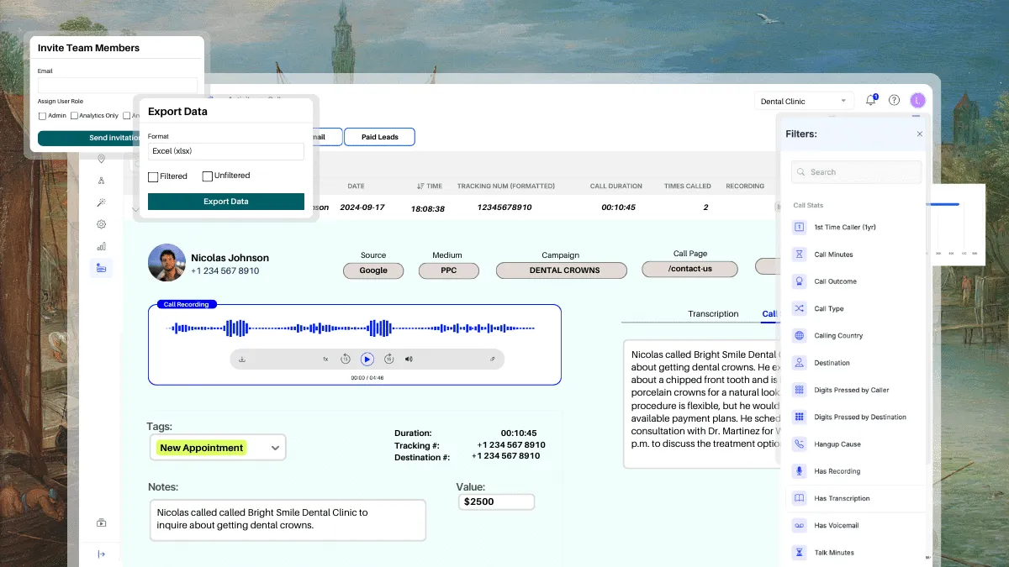Sort by the TIME column header

[x=430, y=186]
